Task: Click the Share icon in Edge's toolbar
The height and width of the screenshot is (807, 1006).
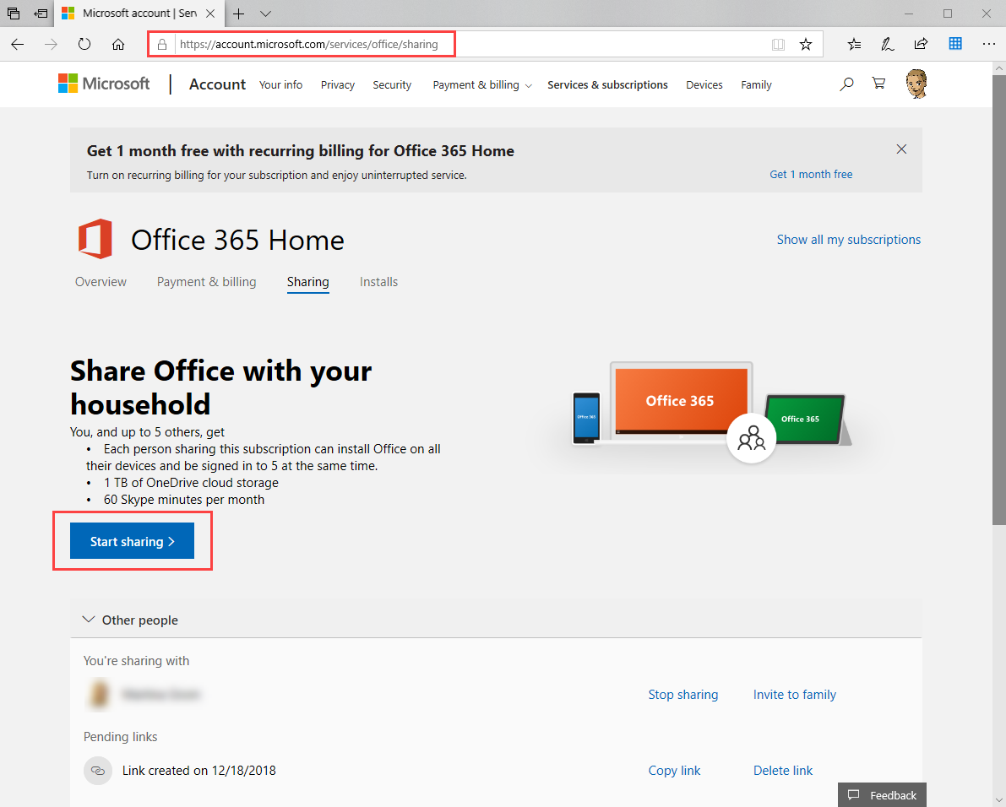Action: coord(921,43)
